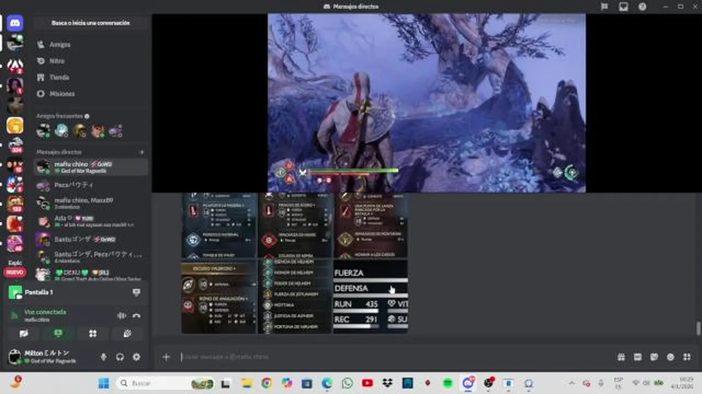The image size is (702, 394).
Task: Toggle noise suppression waveform icon
Action: [x=121, y=316]
